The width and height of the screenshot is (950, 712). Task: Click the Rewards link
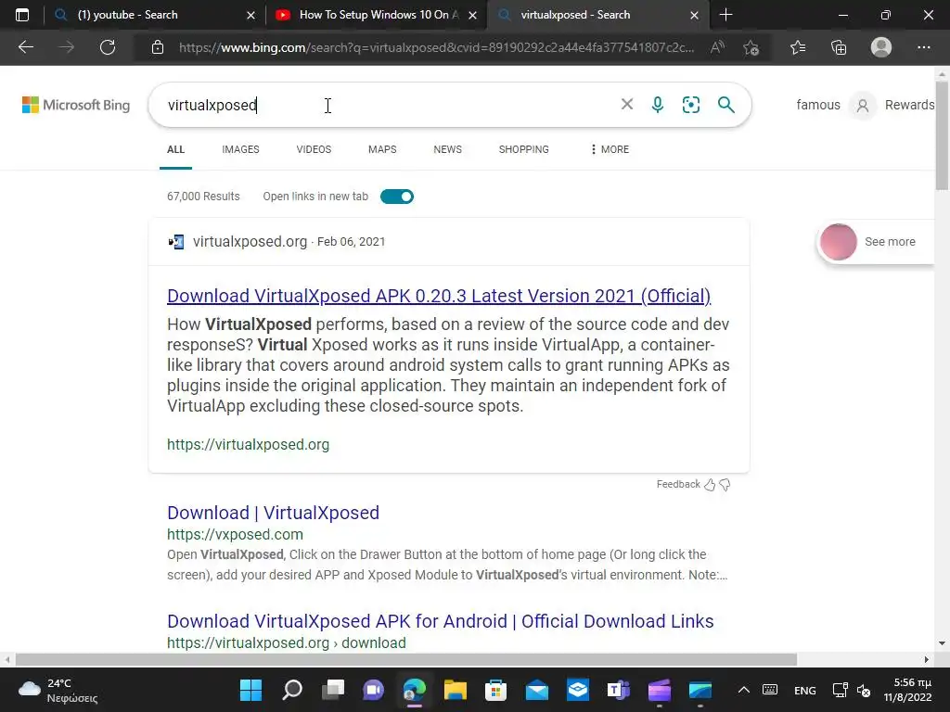(909, 105)
